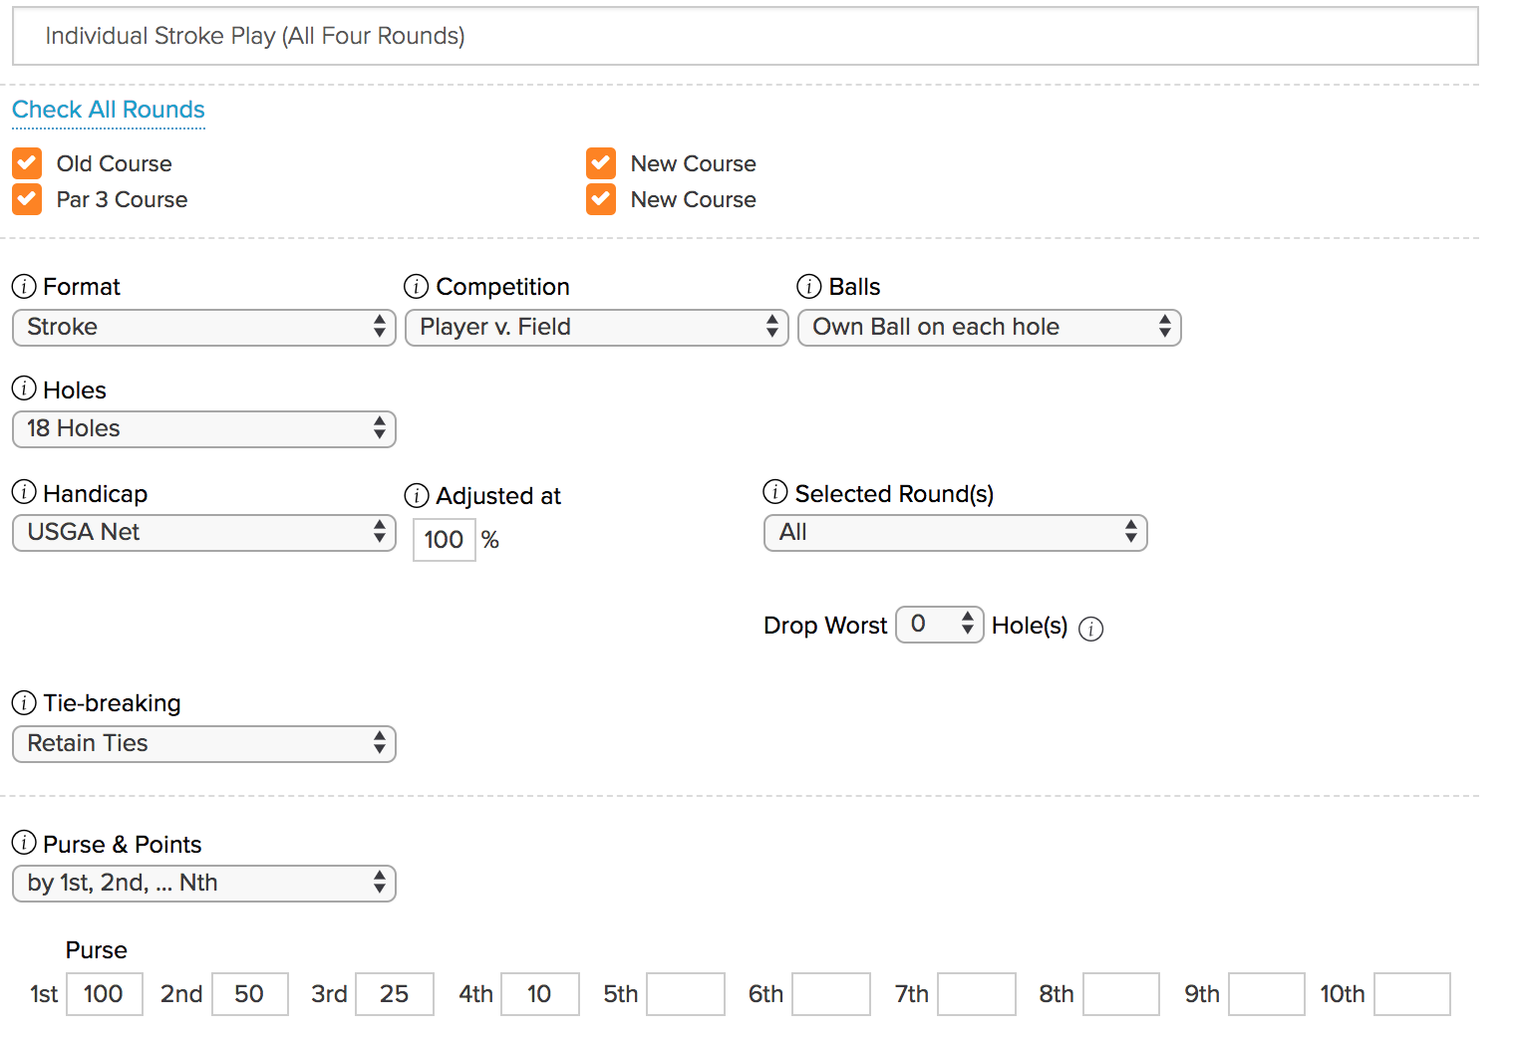Click the Check All Rounds link
Viewport: 1521px width, 1038px height.
point(109,110)
